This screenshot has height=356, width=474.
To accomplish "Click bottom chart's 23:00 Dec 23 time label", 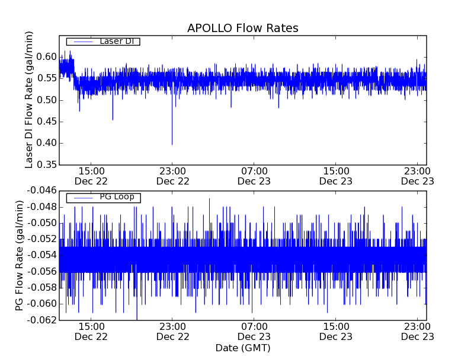I will tap(417, 331).
